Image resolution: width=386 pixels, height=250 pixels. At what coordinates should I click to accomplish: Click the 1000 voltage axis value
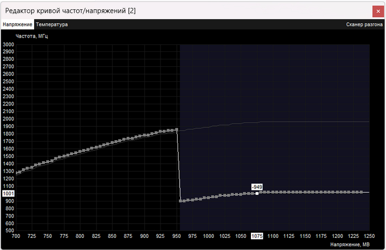[208, 236]
